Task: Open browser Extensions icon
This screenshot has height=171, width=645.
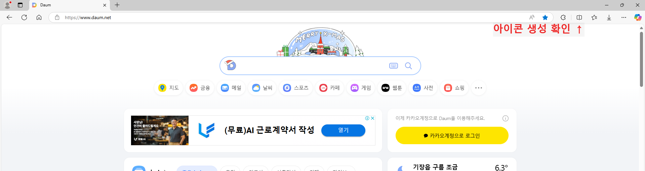Action: (563, 17)
